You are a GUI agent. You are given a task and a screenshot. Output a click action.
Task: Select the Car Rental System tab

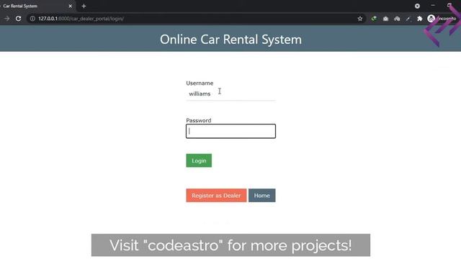point(37,6)
